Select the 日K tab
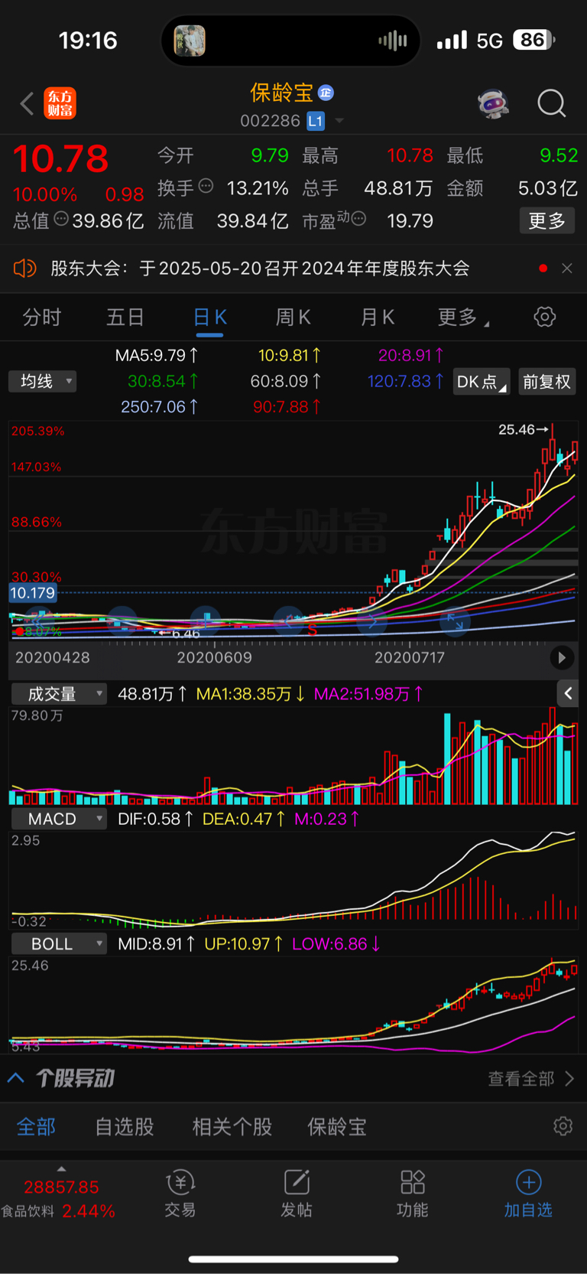This screenshot has width=587, height=1274. (x=209, y=317)
